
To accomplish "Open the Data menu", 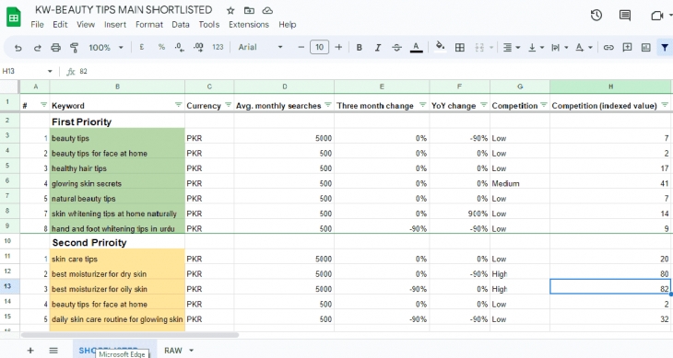I will click(x=181, y=25).
